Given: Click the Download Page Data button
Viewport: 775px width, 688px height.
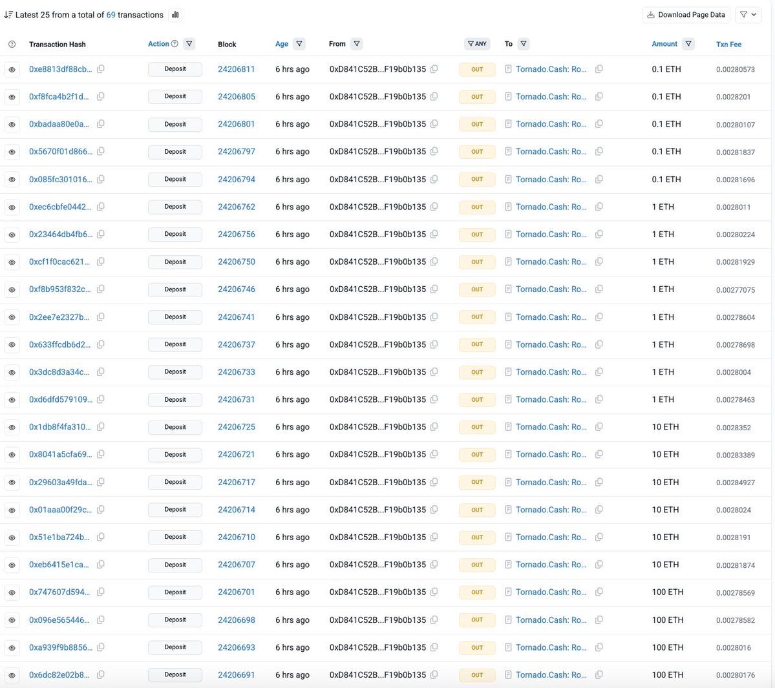Looking at the screenshot, I should pos(685,14).
